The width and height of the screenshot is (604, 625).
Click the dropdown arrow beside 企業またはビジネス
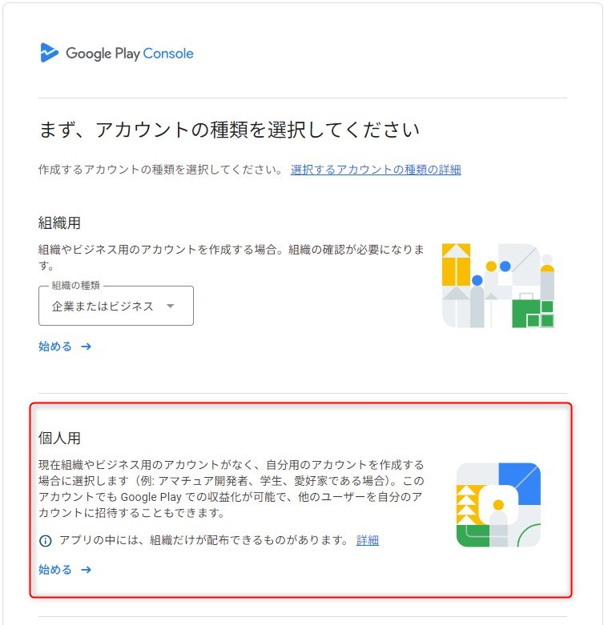170,306
